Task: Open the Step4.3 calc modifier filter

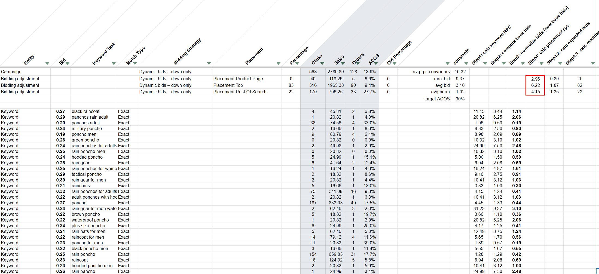Action: click(593, 63)
